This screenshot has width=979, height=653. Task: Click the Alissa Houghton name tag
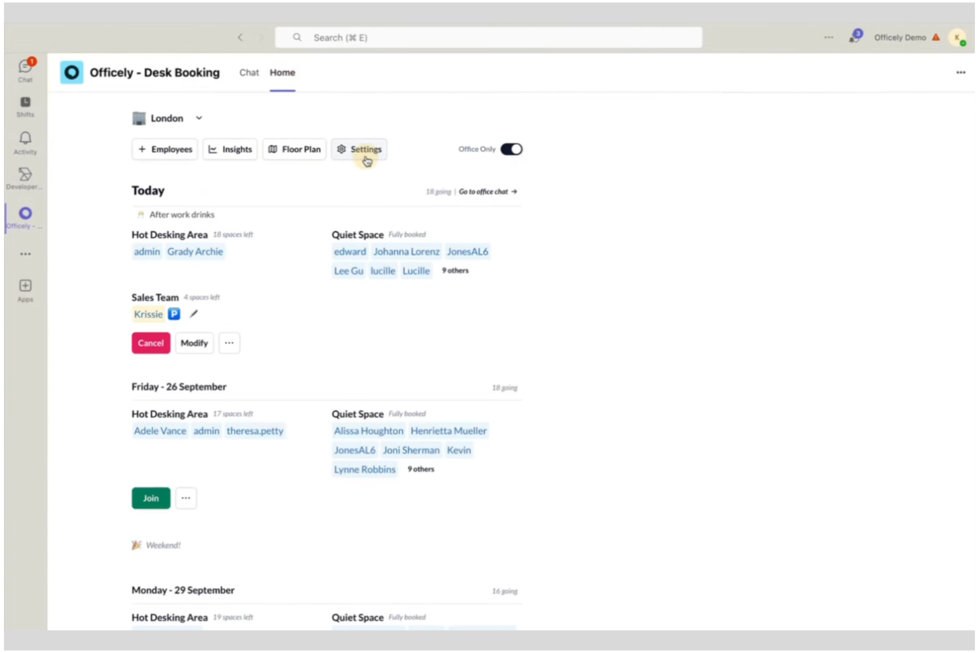pyautogui.click(x=368, y=431)
